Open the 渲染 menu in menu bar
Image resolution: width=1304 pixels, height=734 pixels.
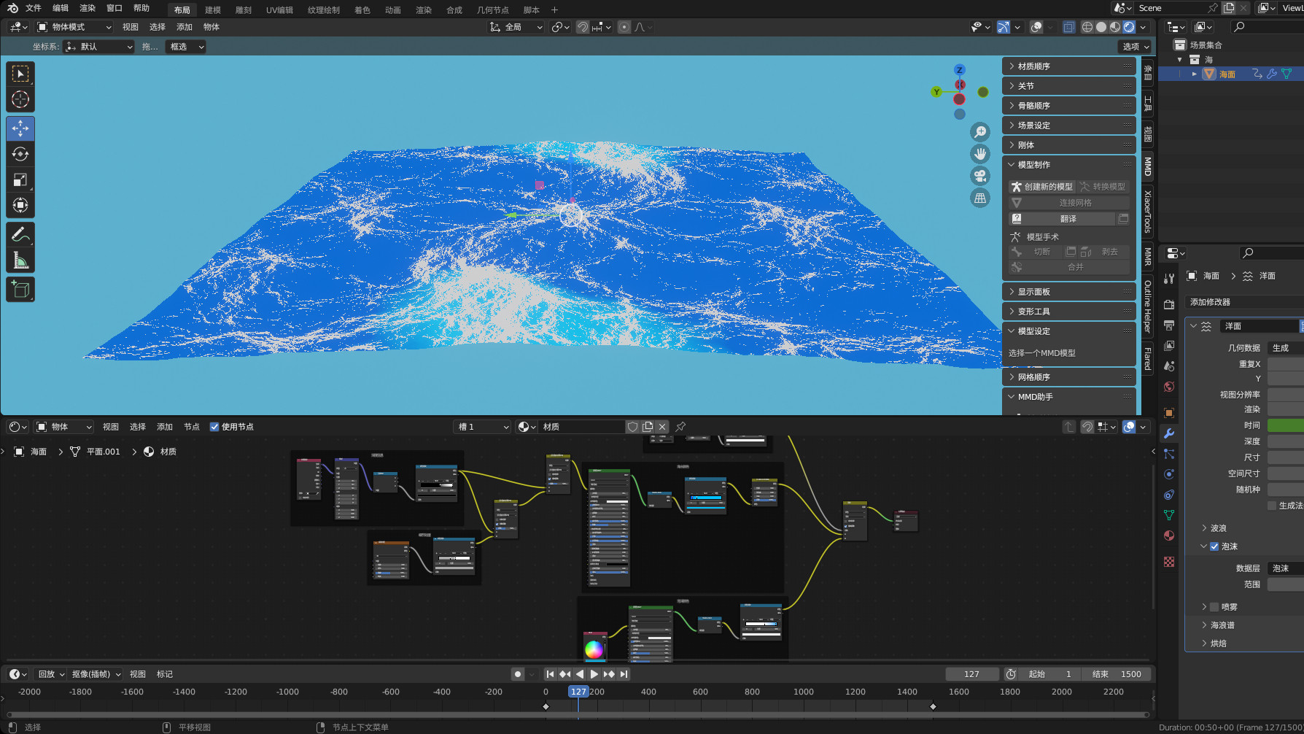[x=88, y=8]
